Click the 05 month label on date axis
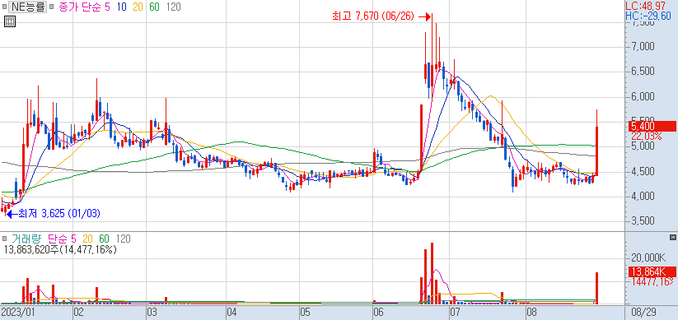This screenshot has width=678, height=320. click(306, 312)
